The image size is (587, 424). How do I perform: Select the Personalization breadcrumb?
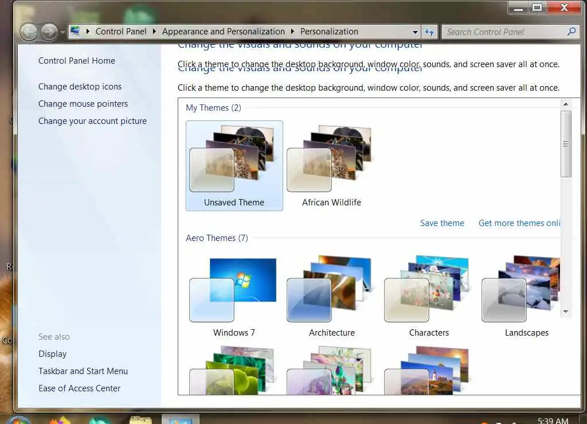(329, 32)
